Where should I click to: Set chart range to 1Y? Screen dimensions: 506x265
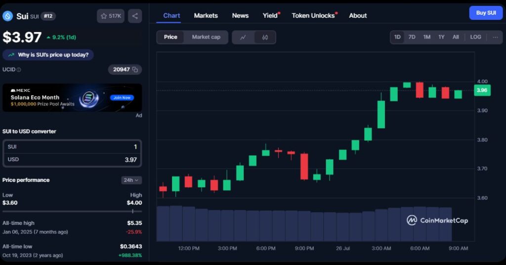(441, 37)
